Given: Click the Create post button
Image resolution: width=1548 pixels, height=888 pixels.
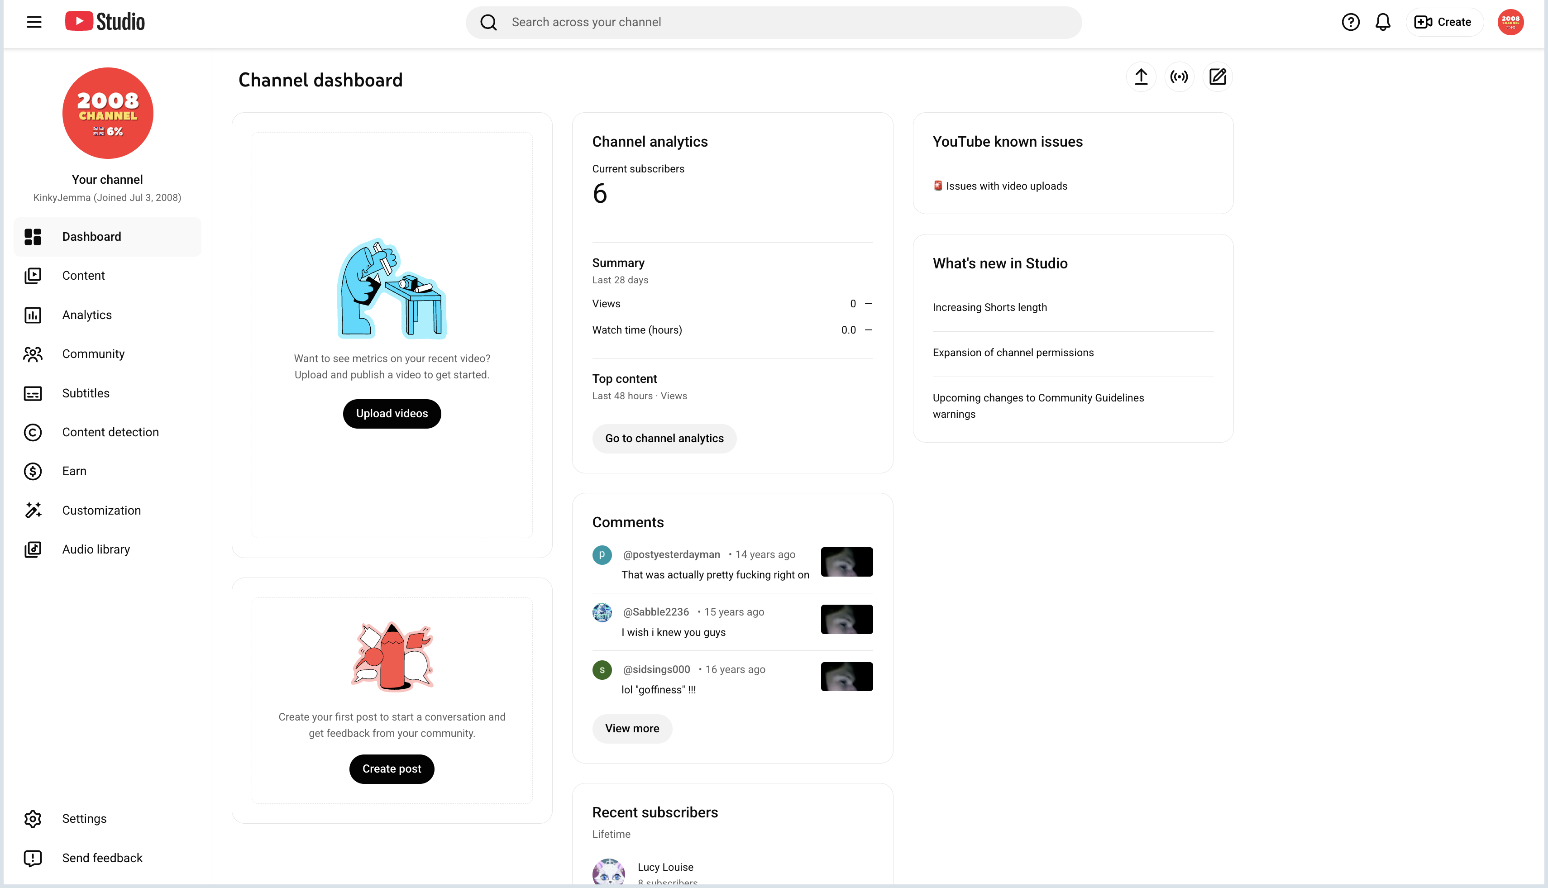Looking at the screenshot, I should (392, 769).
